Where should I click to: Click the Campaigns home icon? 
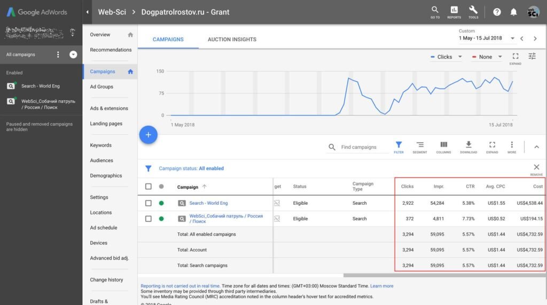(x=130, y=71)
